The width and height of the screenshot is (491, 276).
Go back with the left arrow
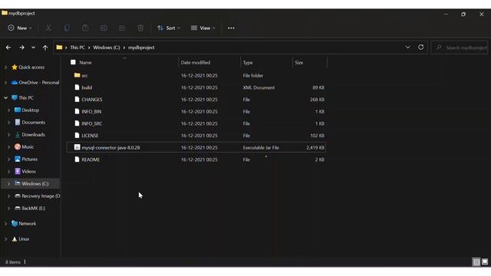tap(8, 48)
